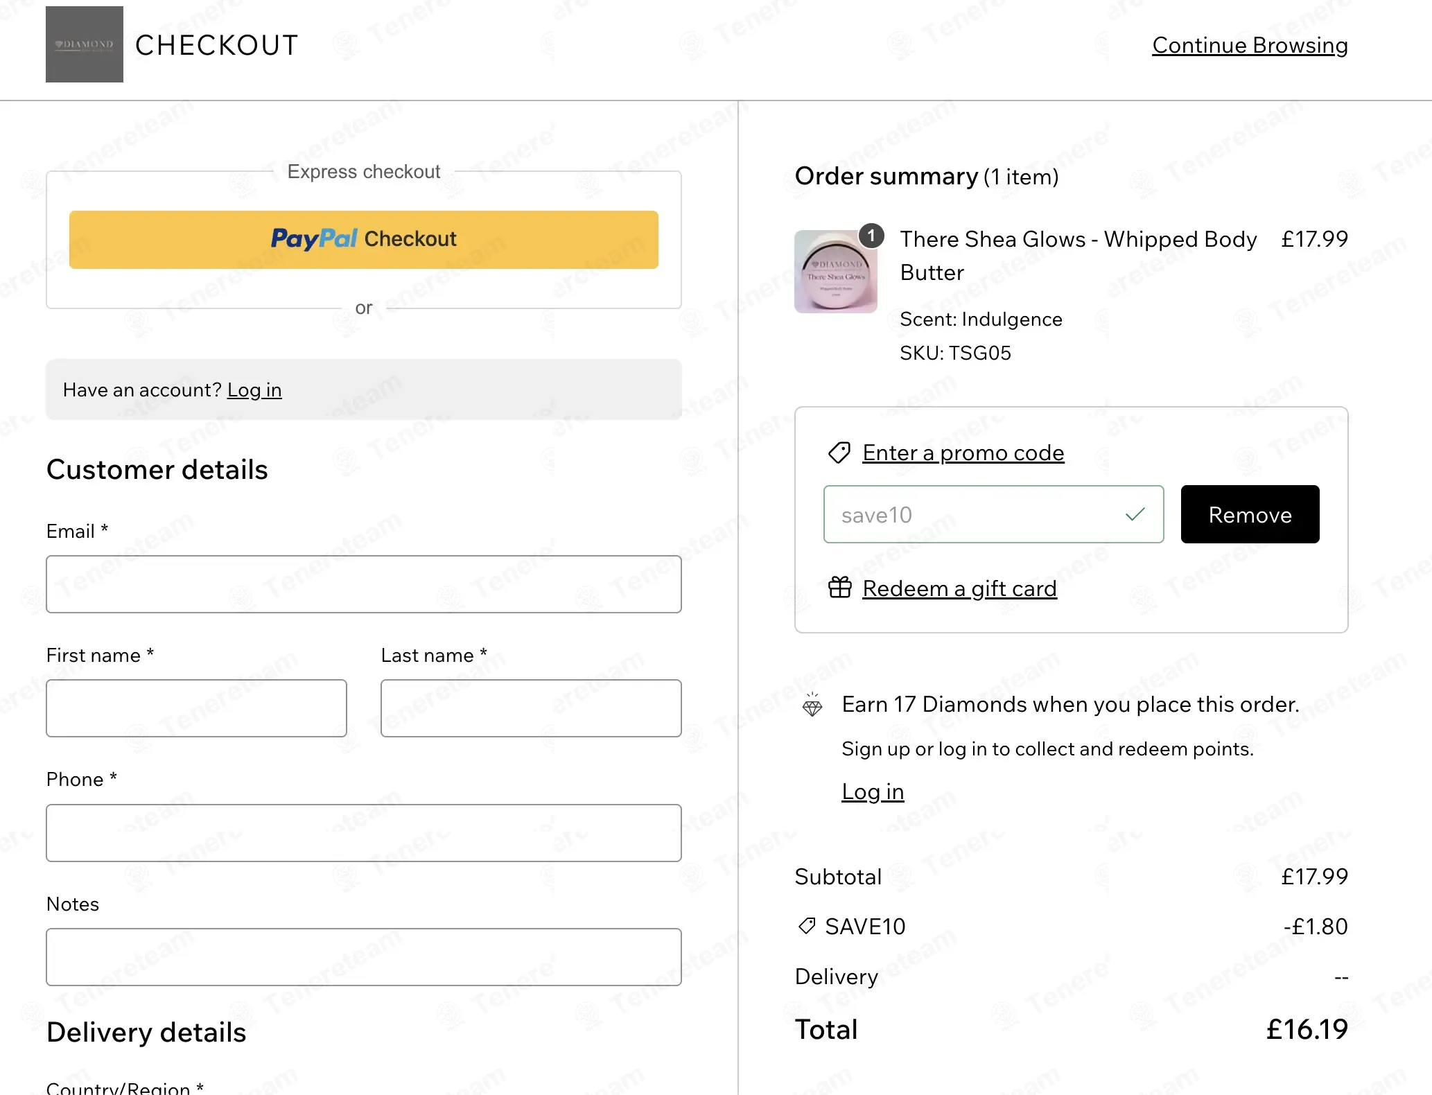Screen dimensions: 1432x1095
Task: Focus the First name field
Action: point(197,708)
